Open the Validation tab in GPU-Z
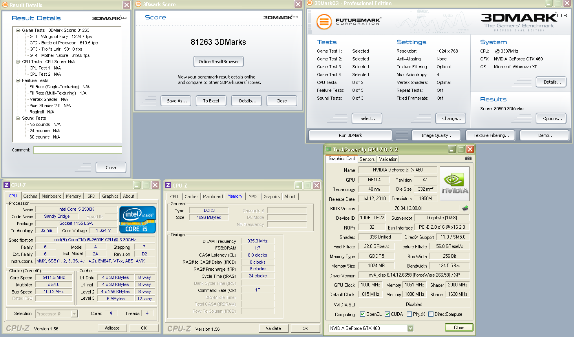This screenshot has width=574, height=337. click(388, 159)
